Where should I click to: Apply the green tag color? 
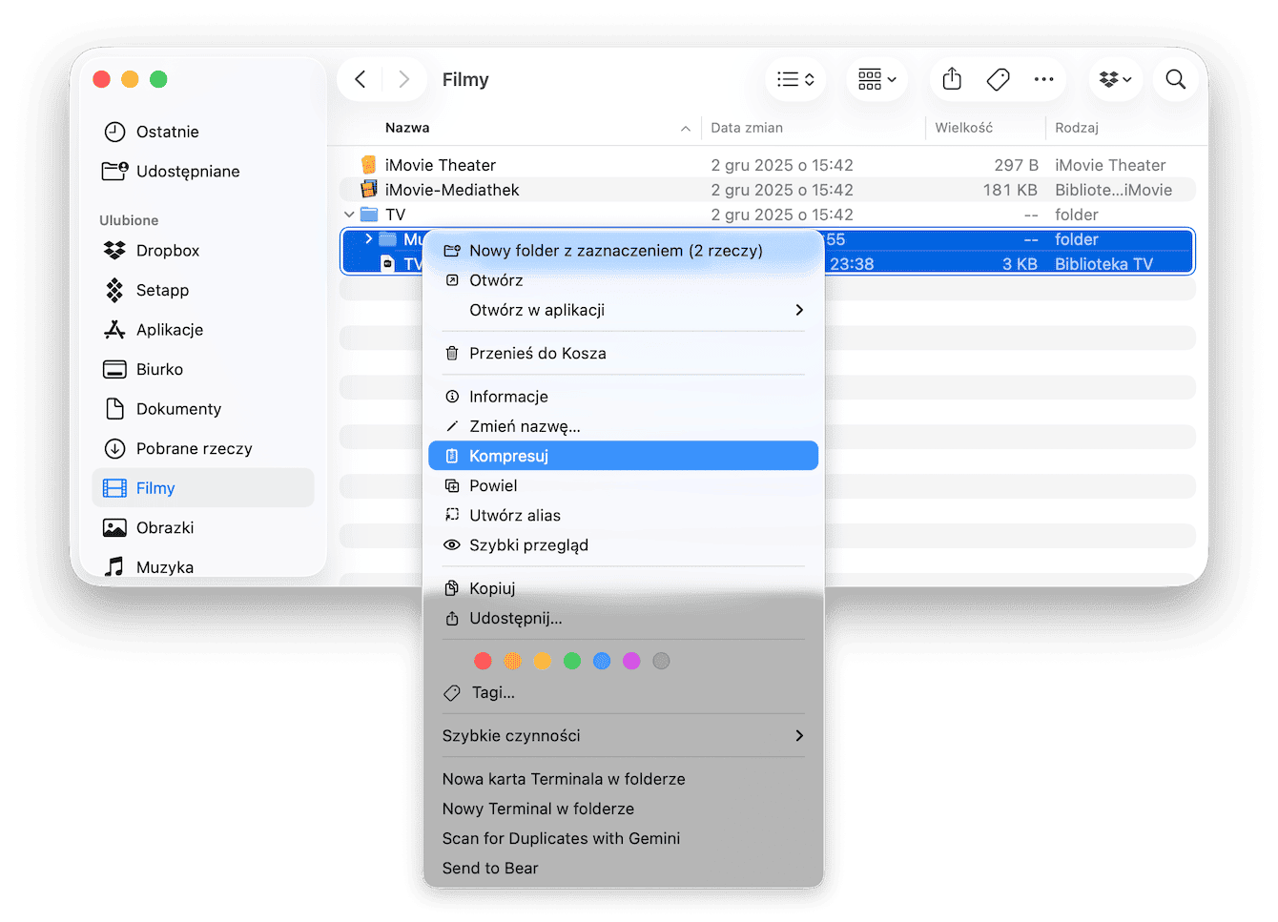572,661
